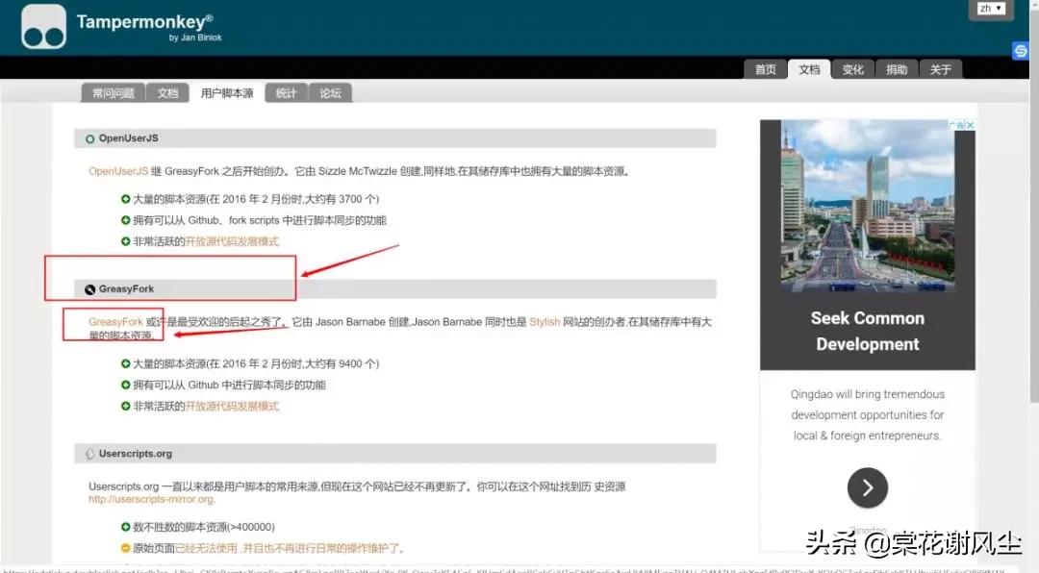Switch to the 常问问题 sub-tab
This screenshot has width=1039, height=573.
(114, 93)
